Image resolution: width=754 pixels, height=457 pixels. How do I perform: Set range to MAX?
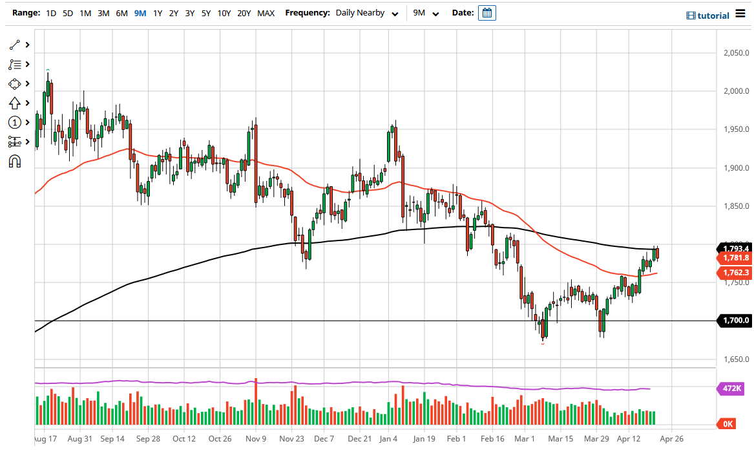(266, 14)
